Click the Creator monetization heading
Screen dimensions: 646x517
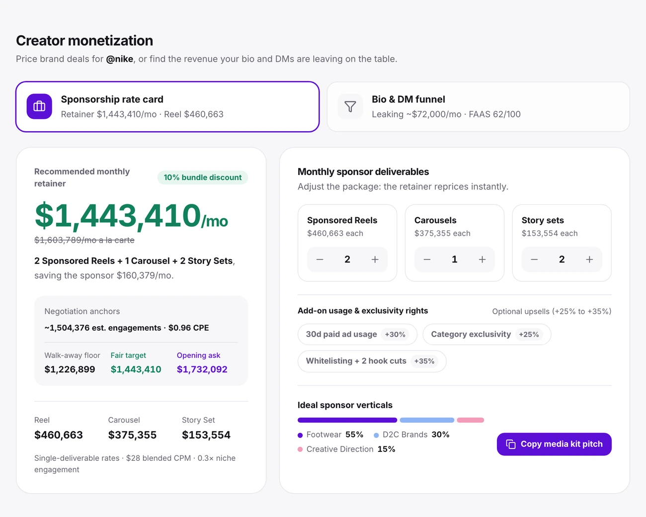[84, 41]
